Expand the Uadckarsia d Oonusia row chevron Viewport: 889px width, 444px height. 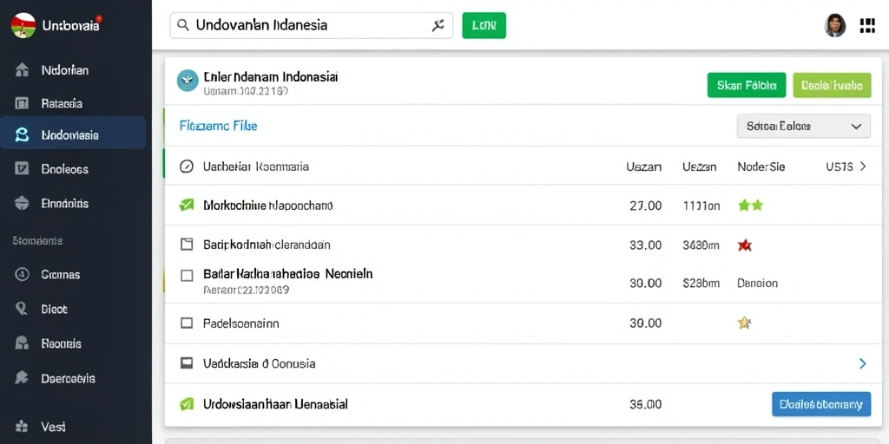pos(862,363)
